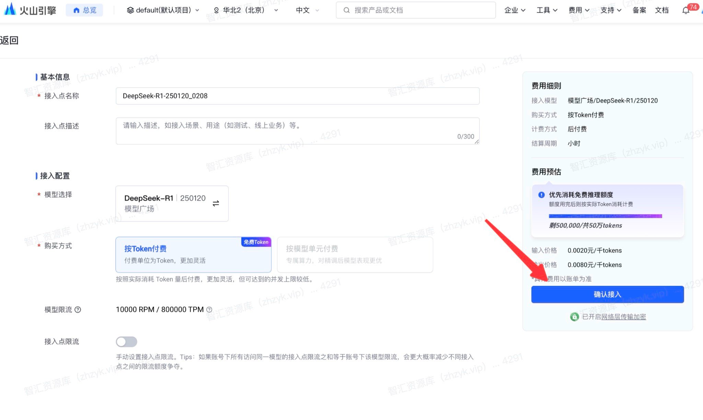Click the search magnifier icon
Viewport: 703px width, 420px height.
(x=347, y=10)
